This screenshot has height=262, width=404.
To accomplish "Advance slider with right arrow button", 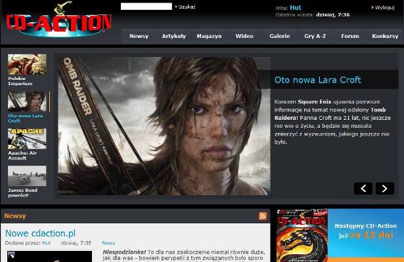I will pos(385,189).
